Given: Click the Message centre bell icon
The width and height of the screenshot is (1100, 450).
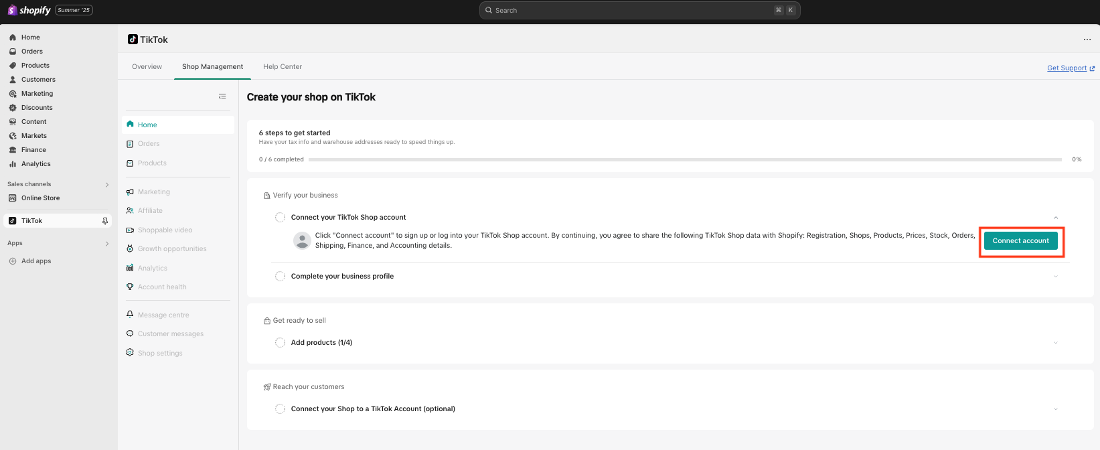Looking at the screenshot, I should pos(130,315).
